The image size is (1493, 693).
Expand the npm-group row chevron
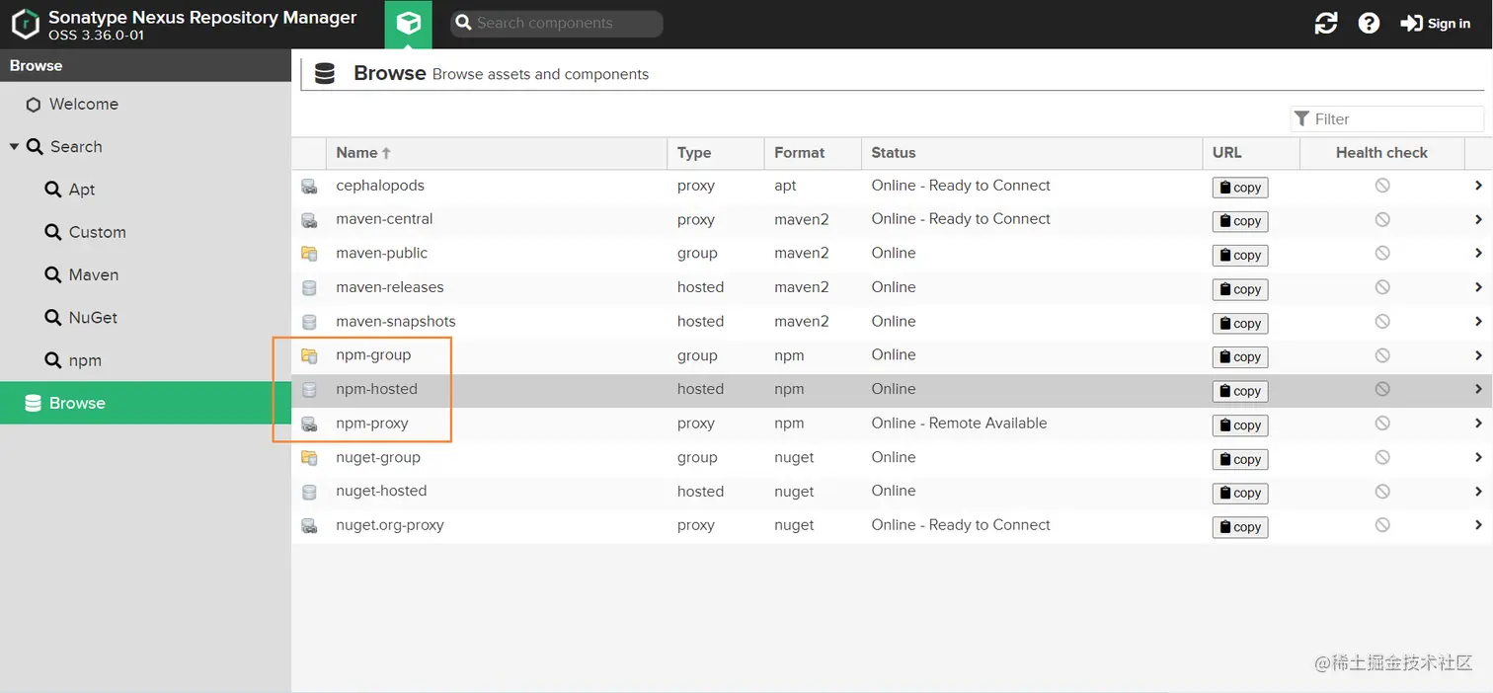1478,355
